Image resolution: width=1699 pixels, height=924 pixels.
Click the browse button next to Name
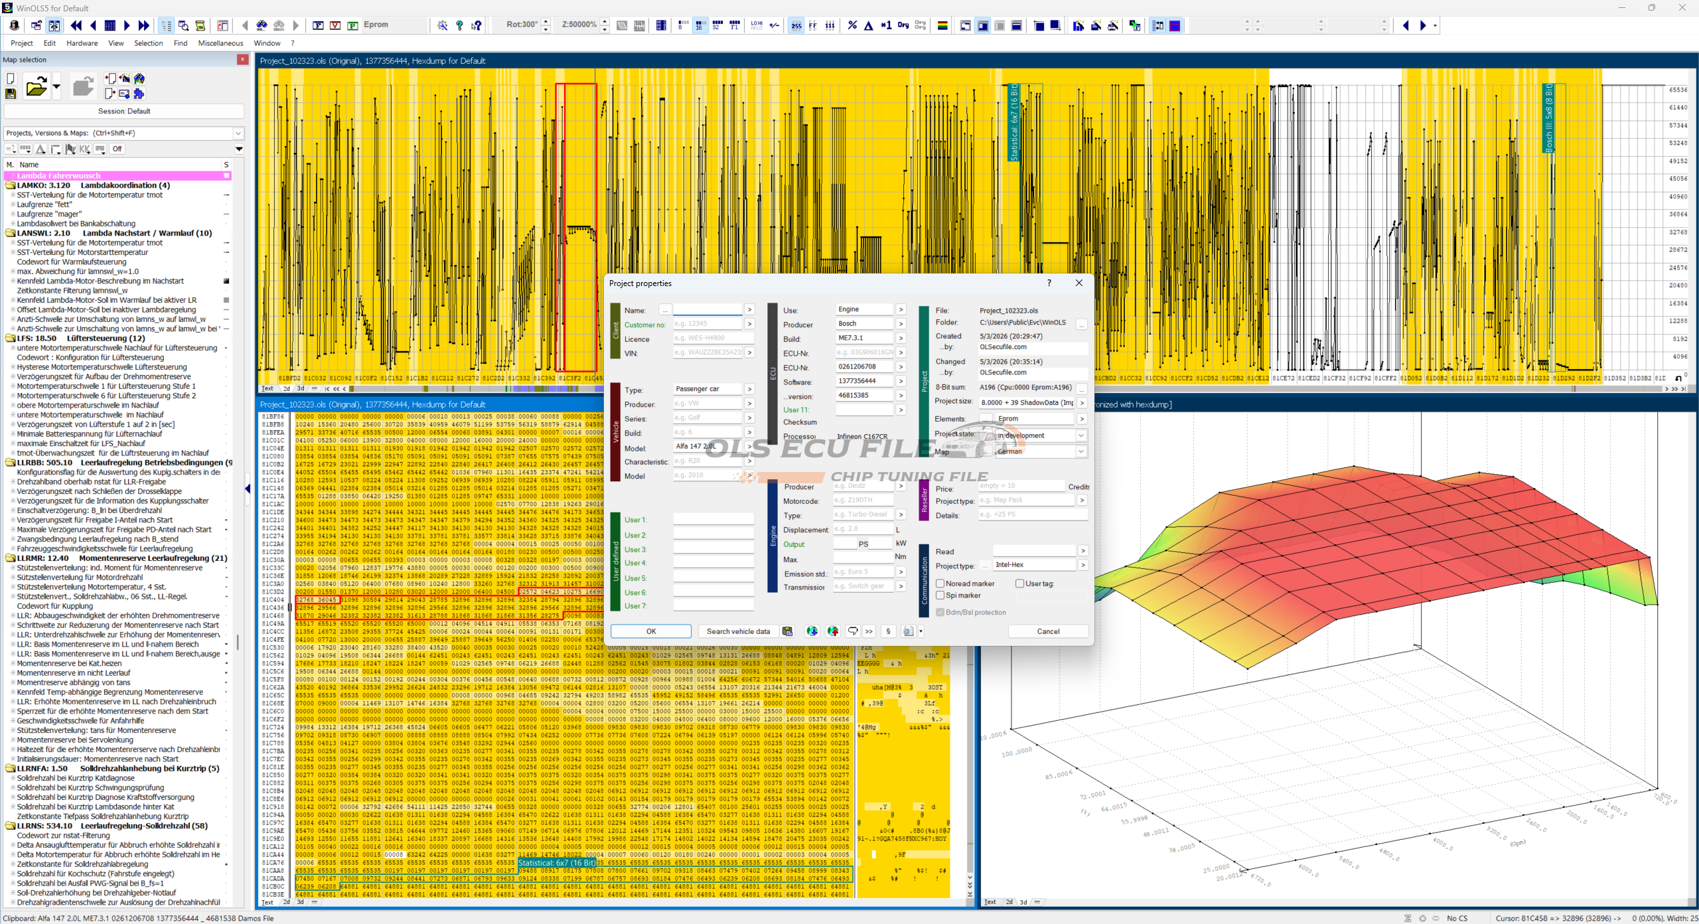tap(665, 310)
